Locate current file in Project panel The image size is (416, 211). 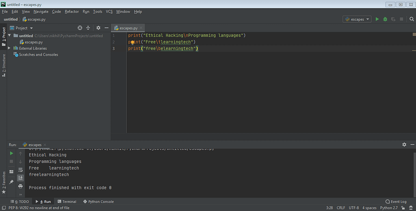point(80,28)
